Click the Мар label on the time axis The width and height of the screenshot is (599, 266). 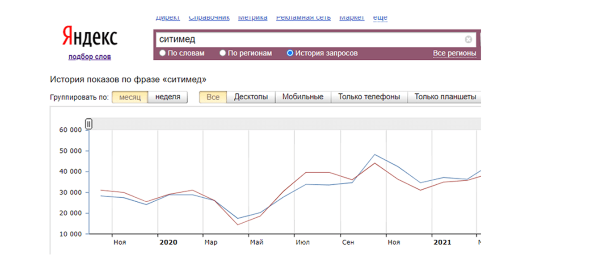(x=211, y=242)
